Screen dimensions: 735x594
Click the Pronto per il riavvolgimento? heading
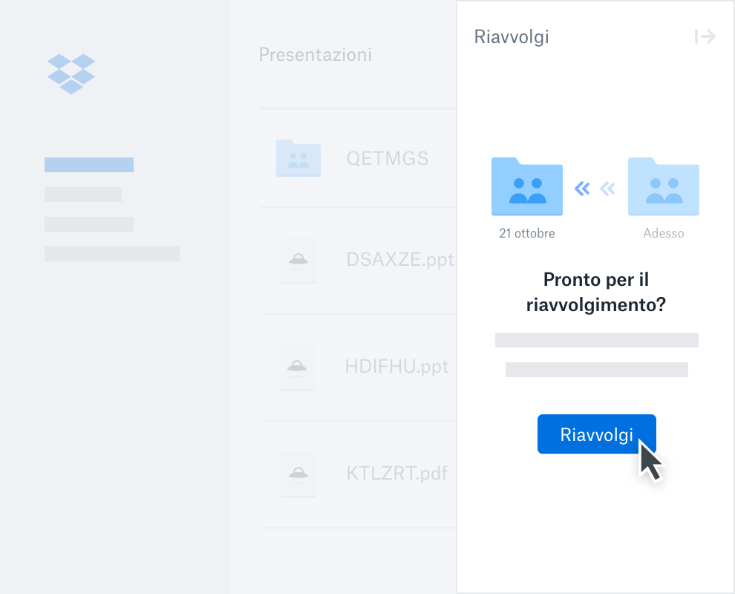point(595,292)
